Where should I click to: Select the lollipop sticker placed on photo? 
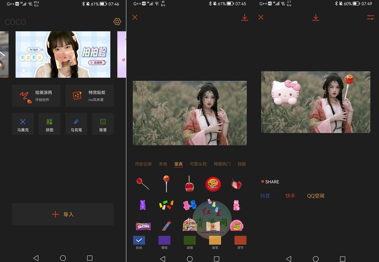pyautogui.click(x=348, y=87)
